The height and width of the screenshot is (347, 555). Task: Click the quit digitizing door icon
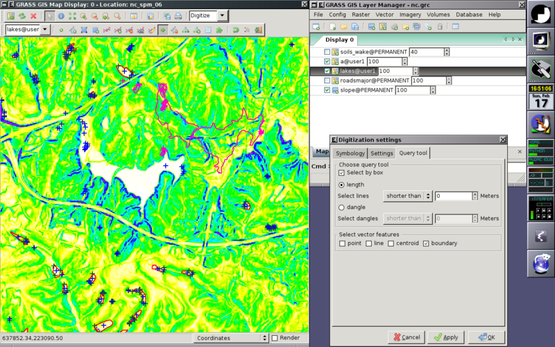[258, 30]
